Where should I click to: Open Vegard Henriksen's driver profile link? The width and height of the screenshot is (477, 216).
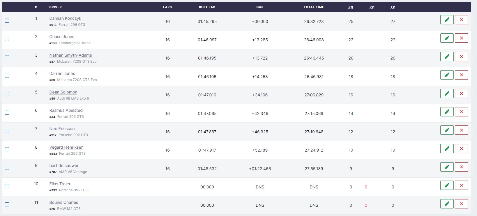click(x=66, y=147)
